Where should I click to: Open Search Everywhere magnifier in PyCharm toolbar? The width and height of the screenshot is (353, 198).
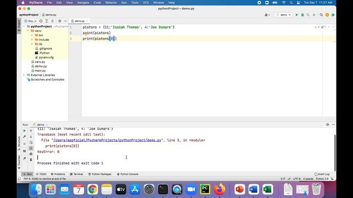321,15
